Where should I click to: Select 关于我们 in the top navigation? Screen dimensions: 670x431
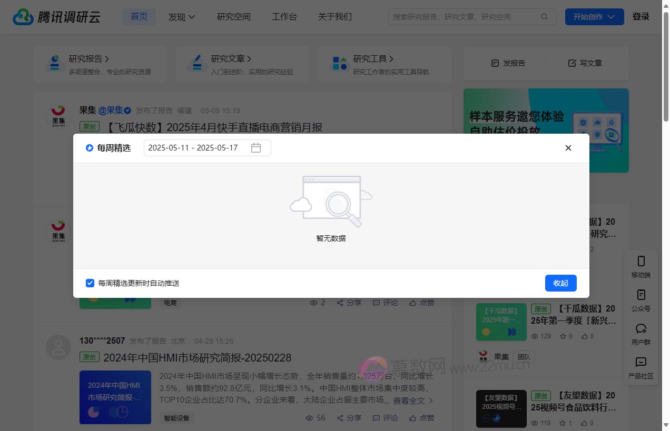point(334,16)
